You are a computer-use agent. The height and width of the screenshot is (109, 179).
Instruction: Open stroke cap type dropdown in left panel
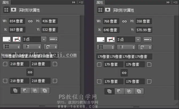coord(32,47)
